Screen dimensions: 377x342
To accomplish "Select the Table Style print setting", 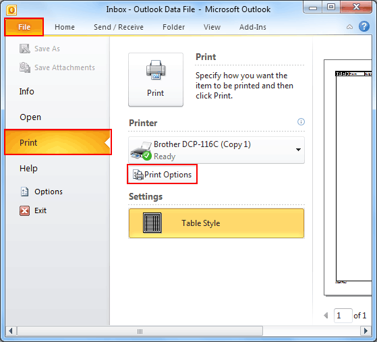I will (x=216, y=223).
